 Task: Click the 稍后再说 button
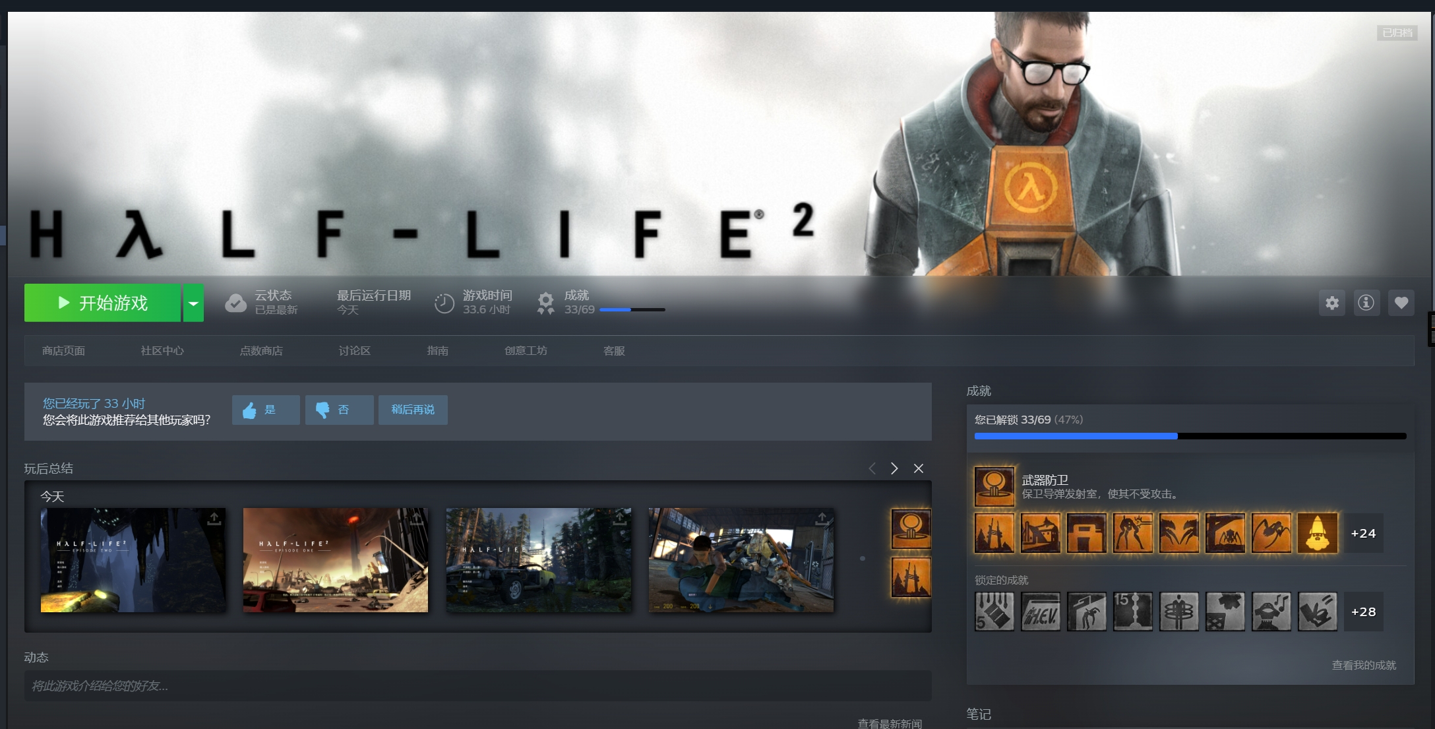413,410
